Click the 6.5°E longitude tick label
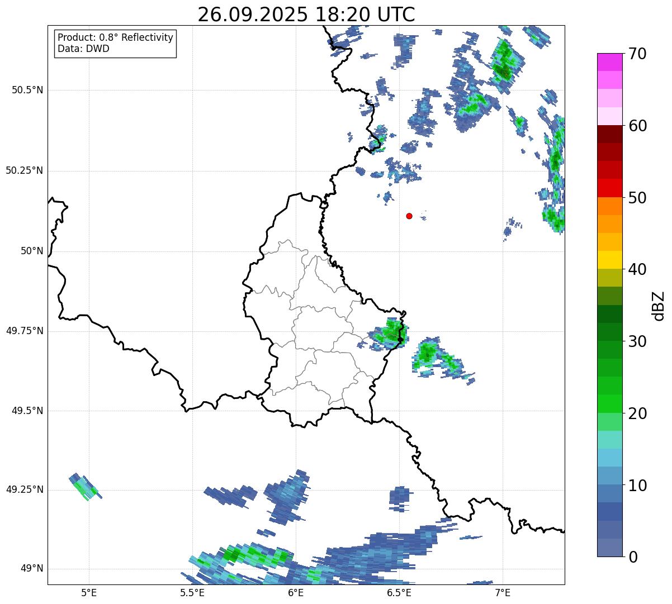The height and width of the screenshot is (604, 672). point(399,592)
